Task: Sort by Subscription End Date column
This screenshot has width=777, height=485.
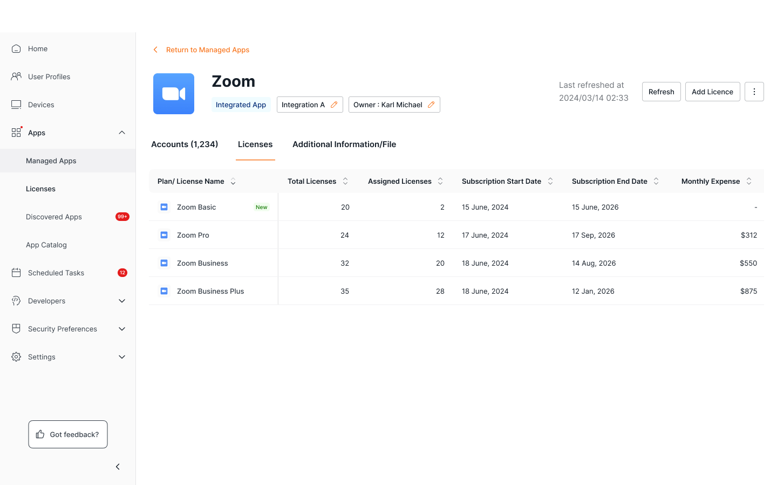Action: pyautogui.click(x=656, y=182)
